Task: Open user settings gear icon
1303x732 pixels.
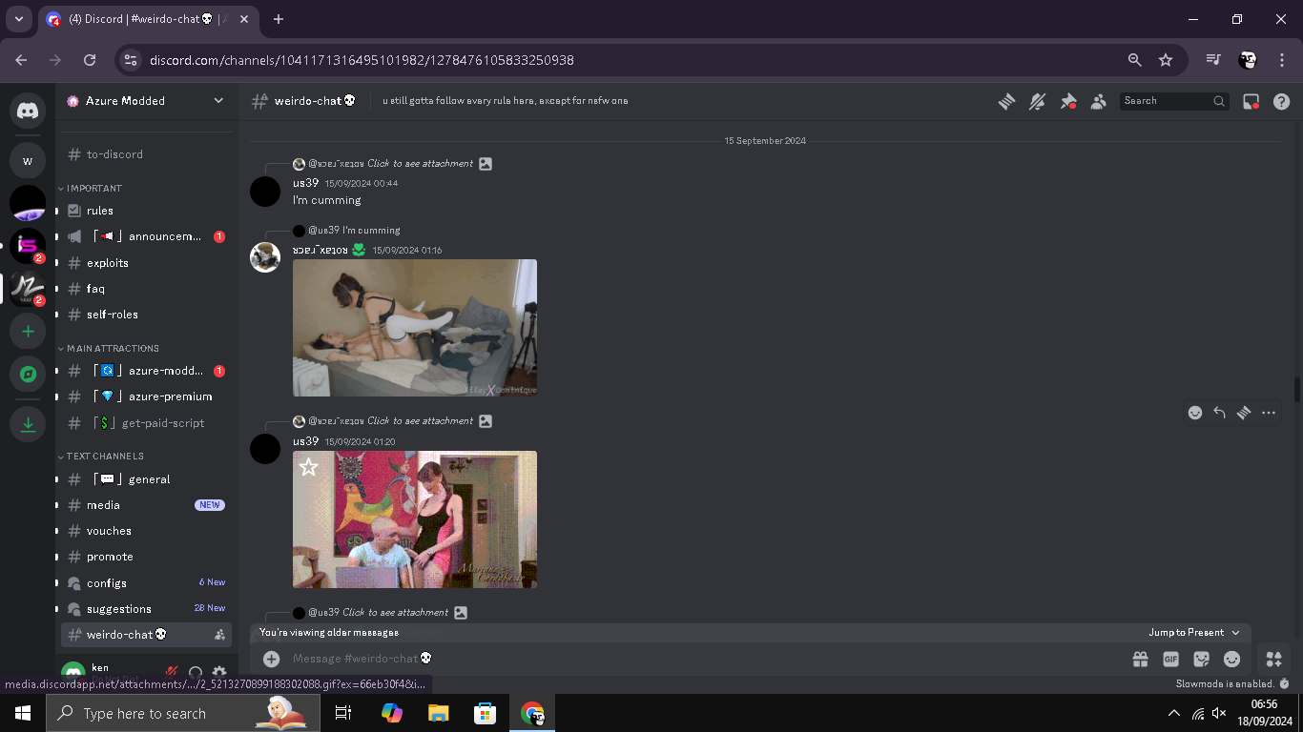Action: coord(219,673)
